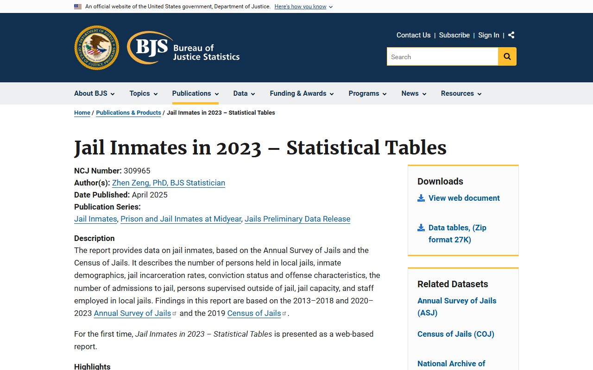Screen dimensions: 593x370
Task: Open the About BJS dropdown menu
Action: (95, 93)
